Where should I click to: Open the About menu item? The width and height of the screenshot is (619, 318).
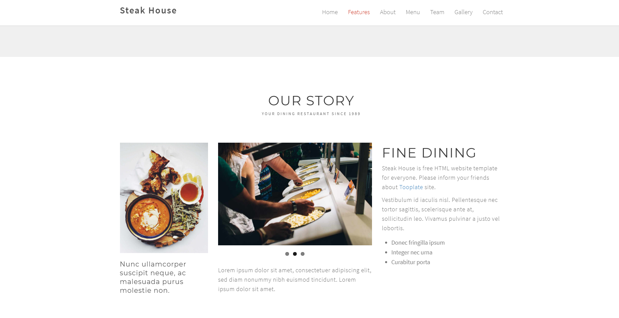tap(387, 12)
